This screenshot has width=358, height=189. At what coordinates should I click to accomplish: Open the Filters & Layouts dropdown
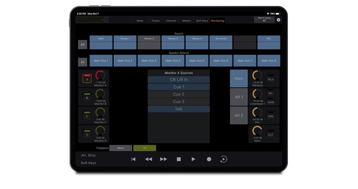[264, 20]
